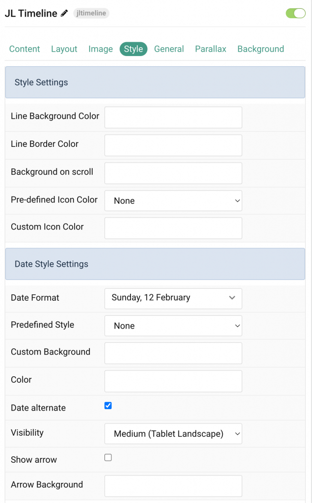Click the Line Border Color field
312x503 pixels.
point(173,145)
